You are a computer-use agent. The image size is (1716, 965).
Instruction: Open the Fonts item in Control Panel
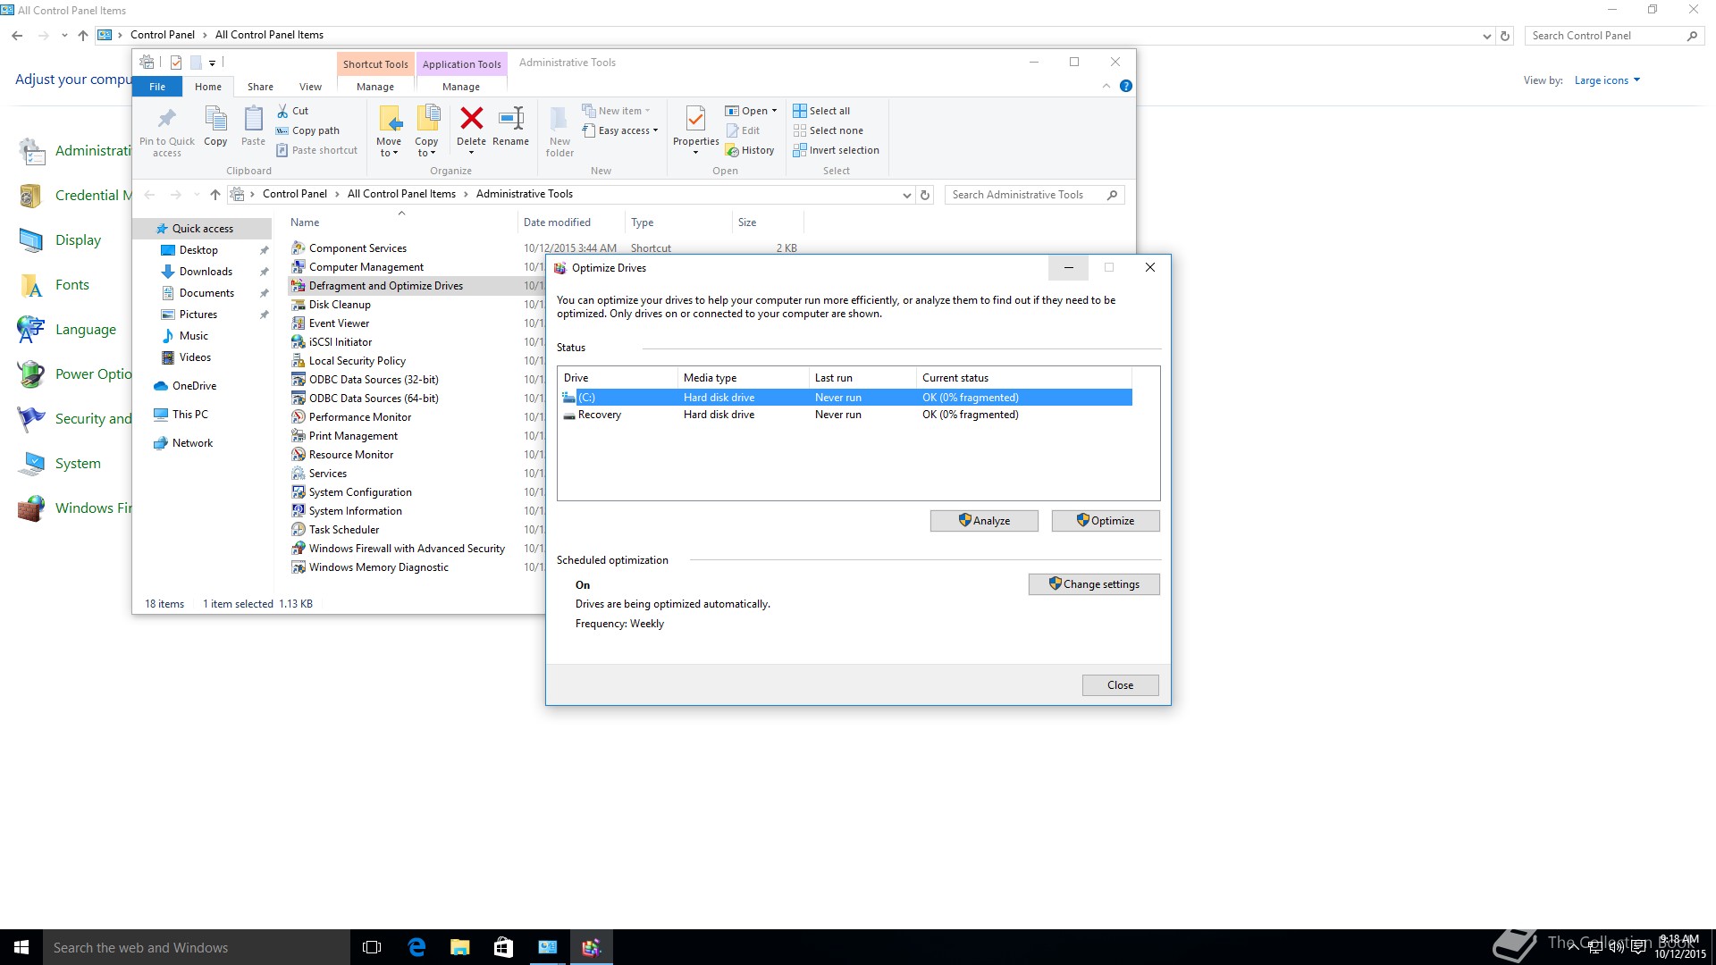pyautogui.click(x=54, y=285)
